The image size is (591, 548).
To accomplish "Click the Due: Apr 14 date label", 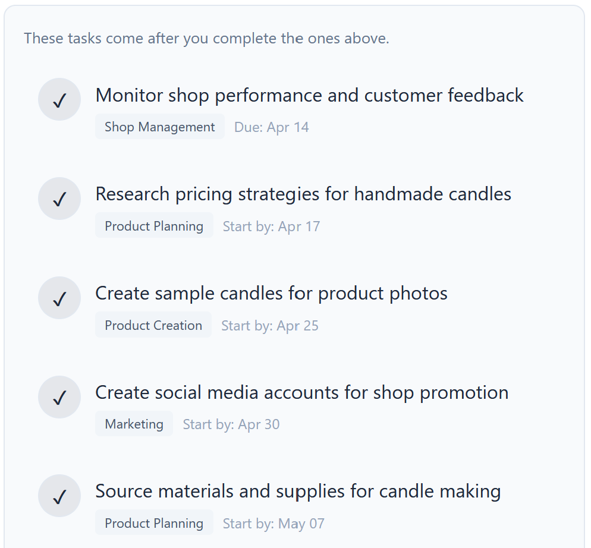I will pos(271,127).
